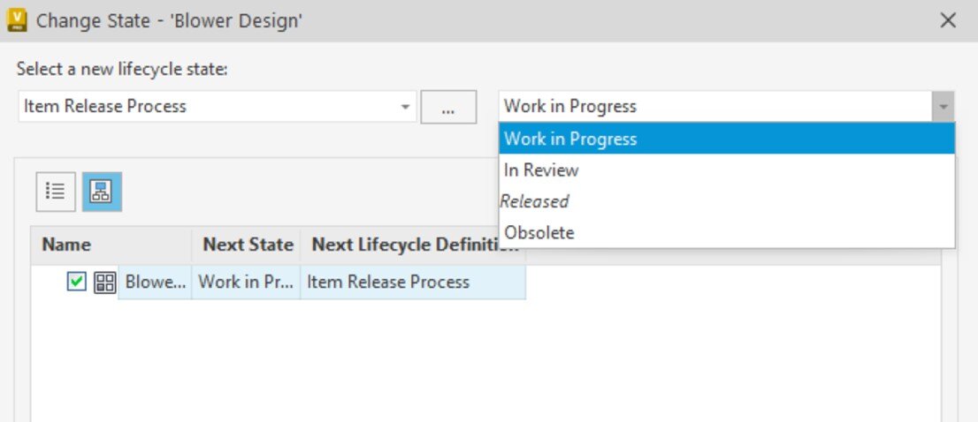Choose In Review state option
This screenshot has width=978, height=422.
[727, 170]
